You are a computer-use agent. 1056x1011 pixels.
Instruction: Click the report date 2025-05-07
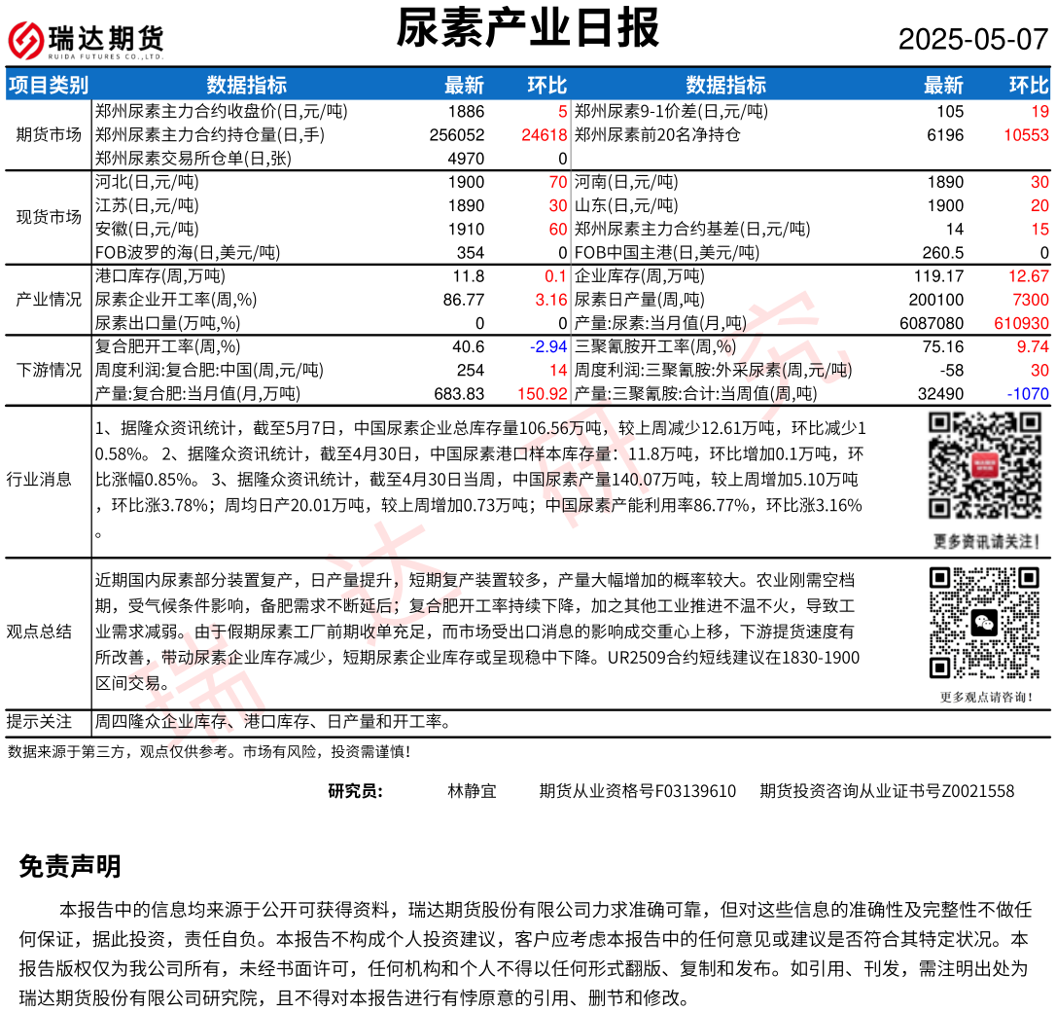pos(972,40)
